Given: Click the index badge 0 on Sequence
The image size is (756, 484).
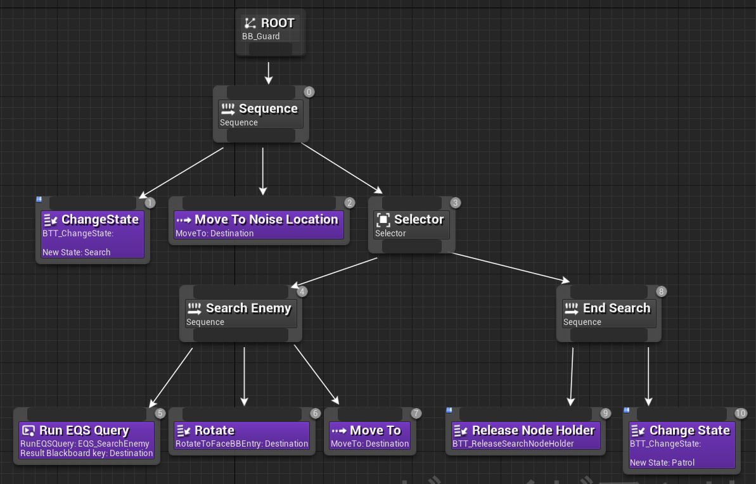Looking at the screenshot, I should 309,92.
